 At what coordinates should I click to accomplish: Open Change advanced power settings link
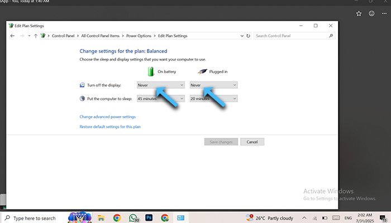coord(107,117)
